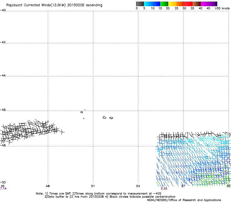This screenshot has width=231, height=202.
Task: Click the latitude label '-44'
Action: (3, 76)
